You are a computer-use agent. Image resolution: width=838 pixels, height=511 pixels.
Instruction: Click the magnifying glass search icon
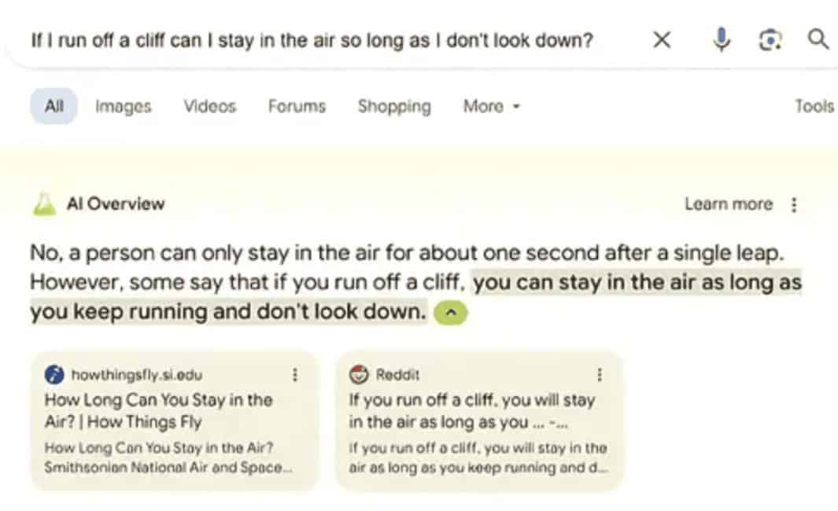pyautogui.click(x=818, y=39)
